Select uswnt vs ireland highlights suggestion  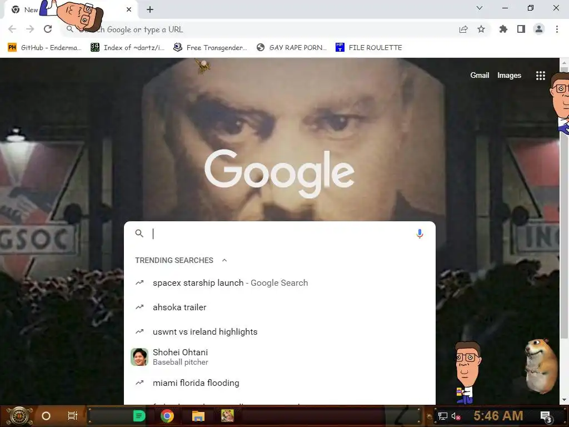click(279, 331)
